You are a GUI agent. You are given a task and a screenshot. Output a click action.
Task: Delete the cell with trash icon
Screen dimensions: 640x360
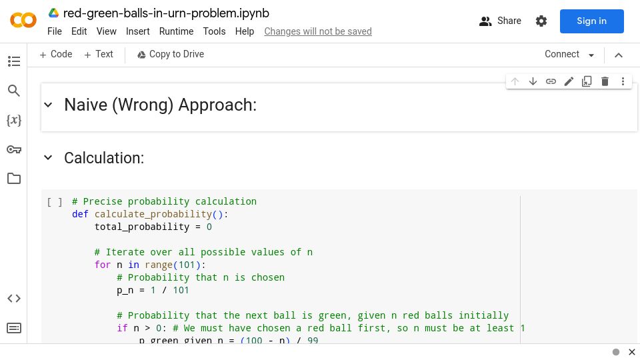[605, 81]
